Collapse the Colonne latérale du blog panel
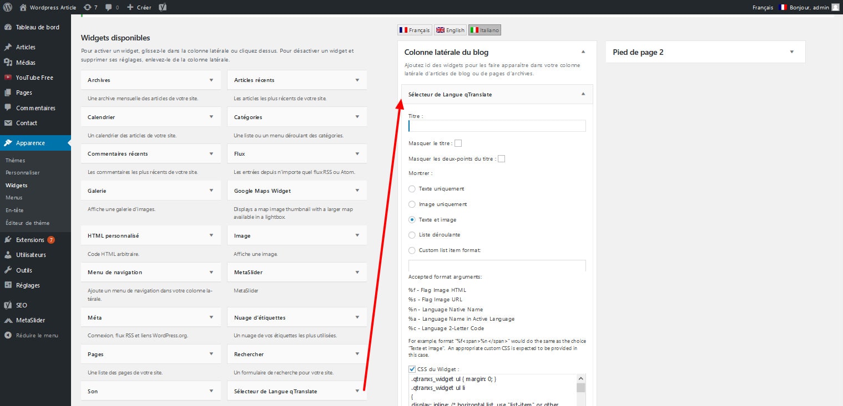Viewport: 843px width, 406px height. pos(583,52)
